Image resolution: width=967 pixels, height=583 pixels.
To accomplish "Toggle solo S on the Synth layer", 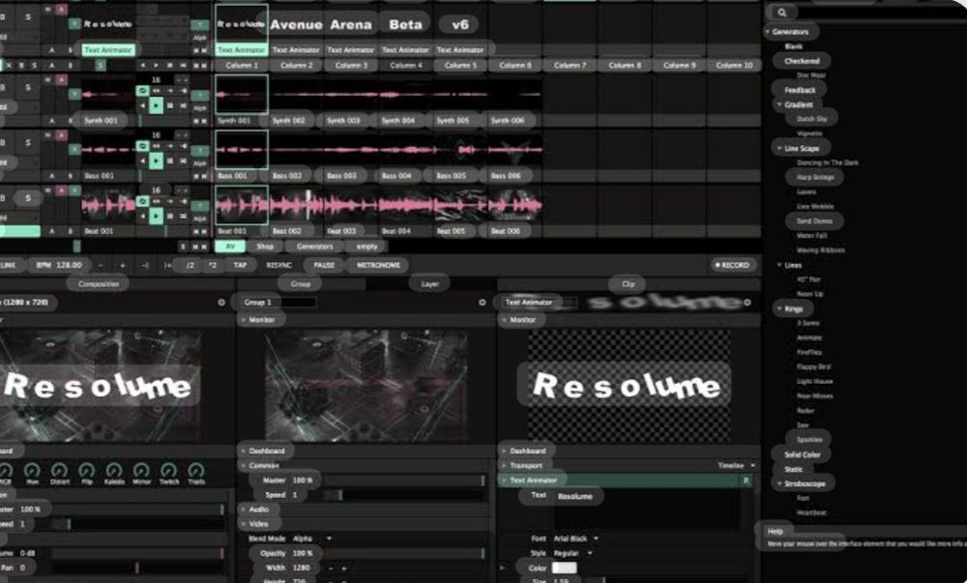I will [x=28, y=88].
